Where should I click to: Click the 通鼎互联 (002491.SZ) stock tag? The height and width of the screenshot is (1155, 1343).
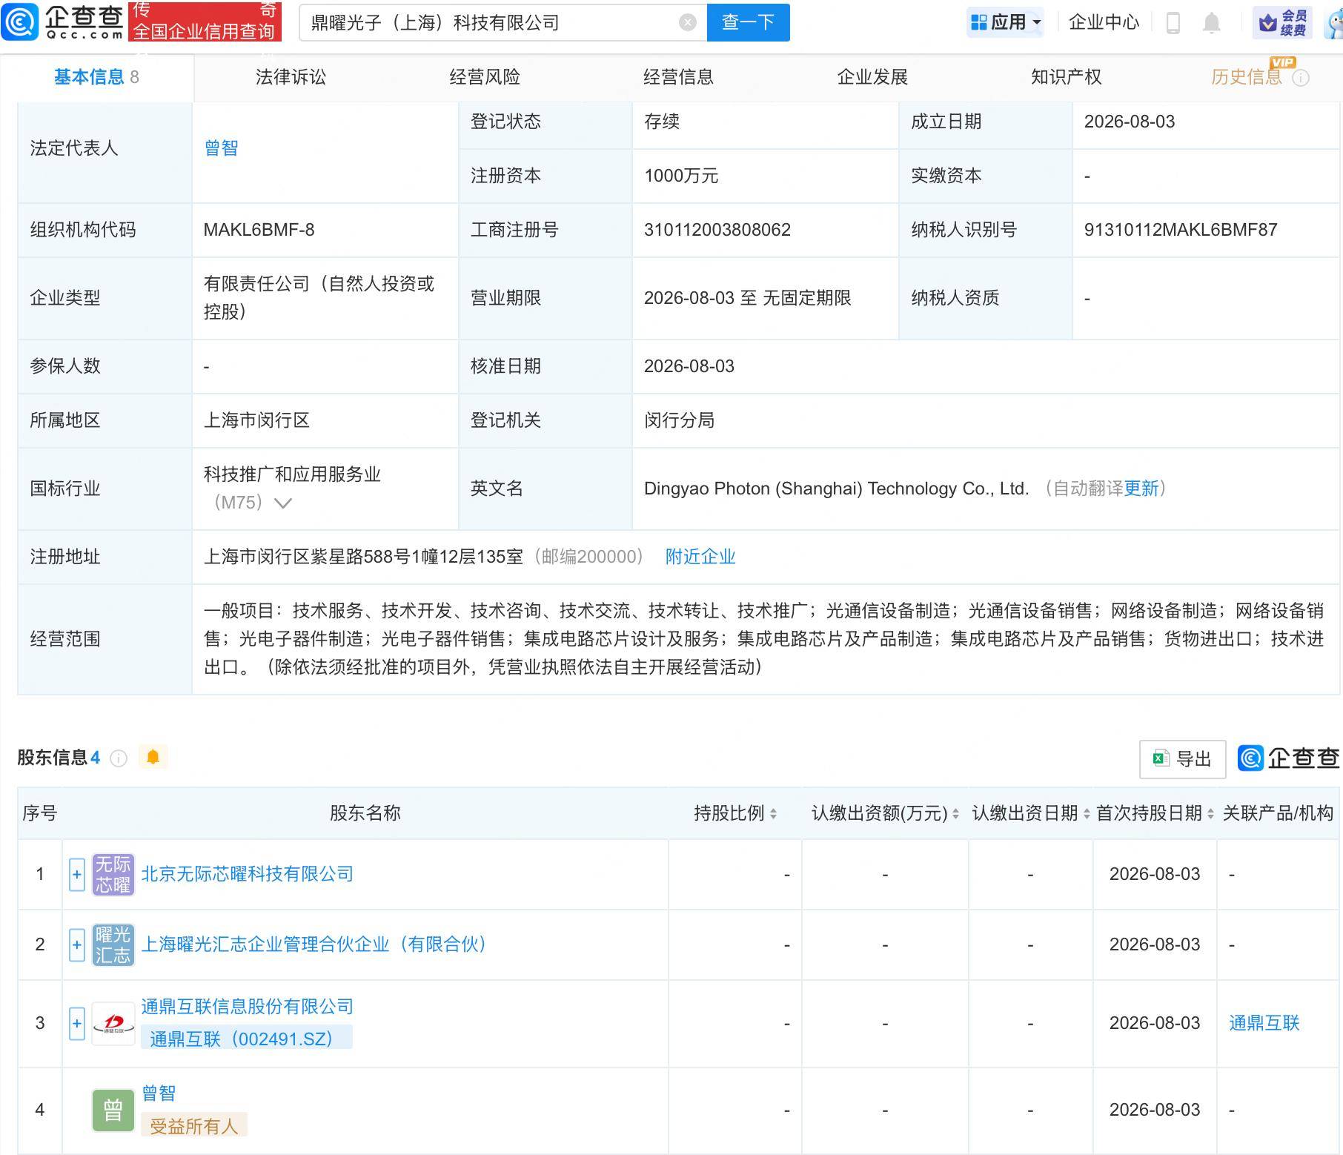tap(246, 1039)
